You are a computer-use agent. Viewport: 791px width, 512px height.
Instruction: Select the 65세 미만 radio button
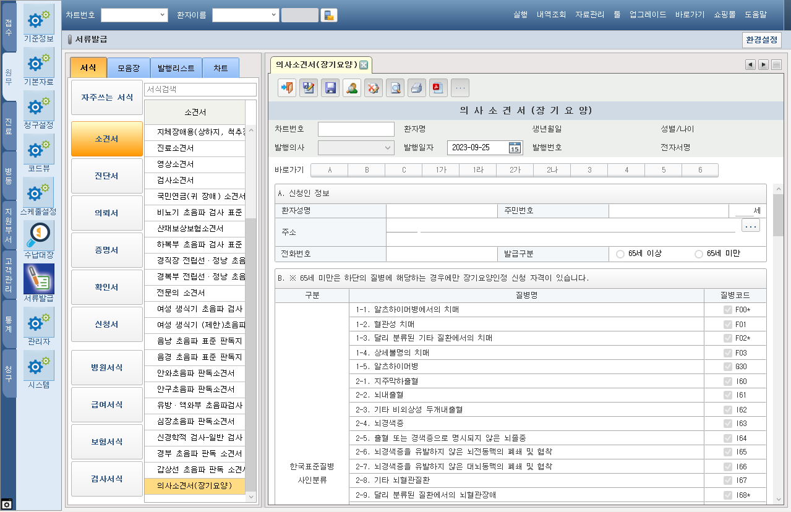[699, 254]
